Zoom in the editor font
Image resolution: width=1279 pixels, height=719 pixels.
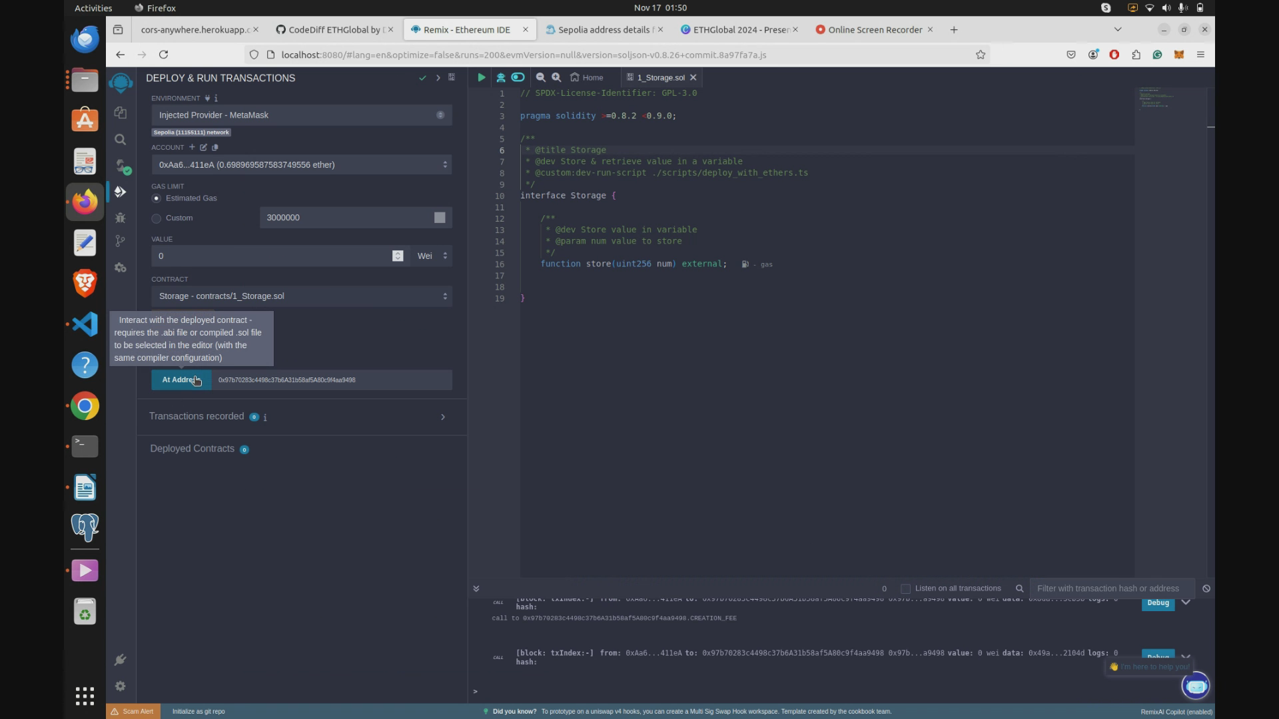(x=557, y=77)
